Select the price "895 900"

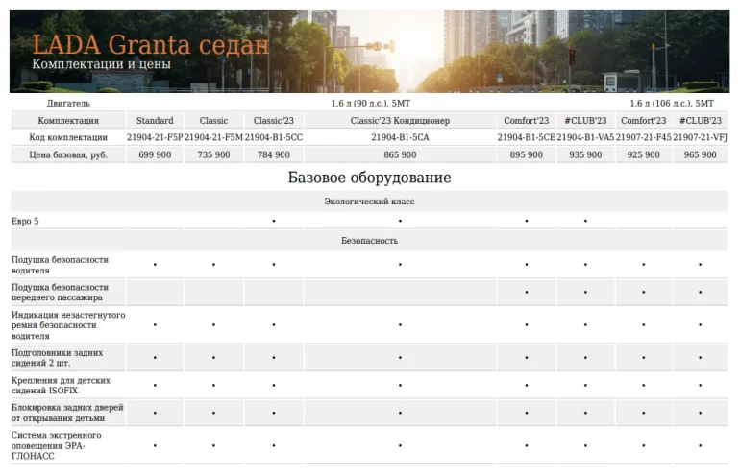click(527, 155)
